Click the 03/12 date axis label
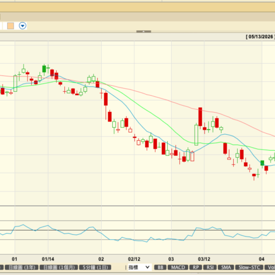The width and height of the screenshot is (275, 275). (204, 259)
